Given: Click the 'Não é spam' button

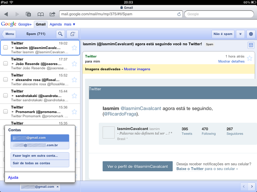Looking at the screenshot, I should [223, 34].
